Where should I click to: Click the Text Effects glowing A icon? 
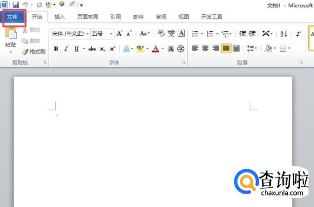click(x=126, y=49)
